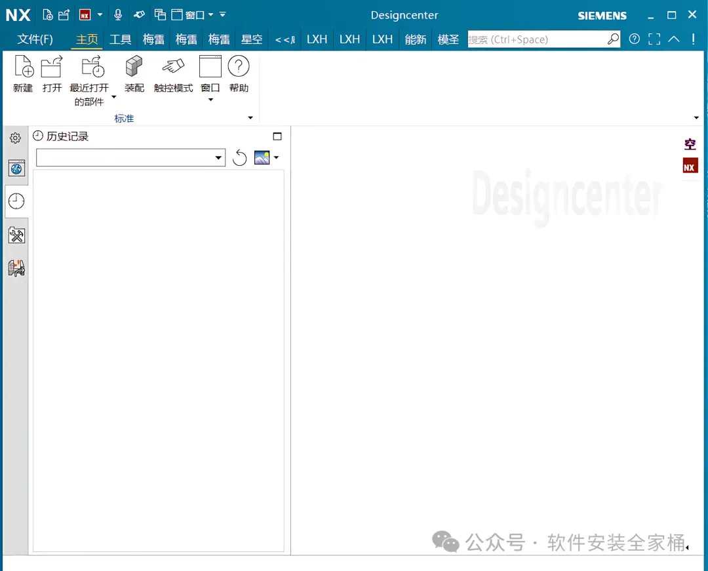Viewport: 708px width, 571px height.
Task: Select the History clock tab in resource bar
Action: (16, 201)
